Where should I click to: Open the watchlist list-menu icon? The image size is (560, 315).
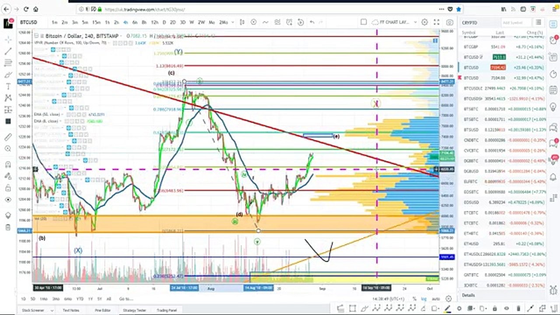539,22
